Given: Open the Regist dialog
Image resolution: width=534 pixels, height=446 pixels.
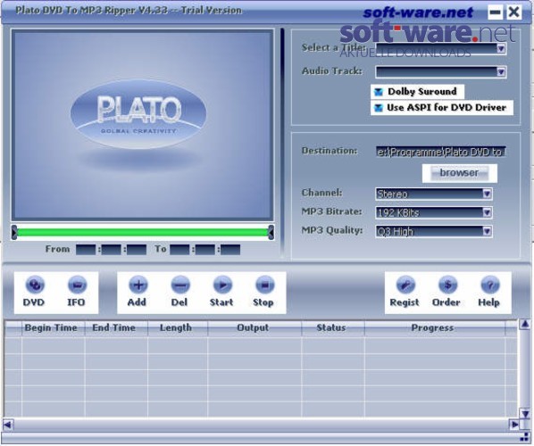Looking at the screenshot, I should coord(405,292).
